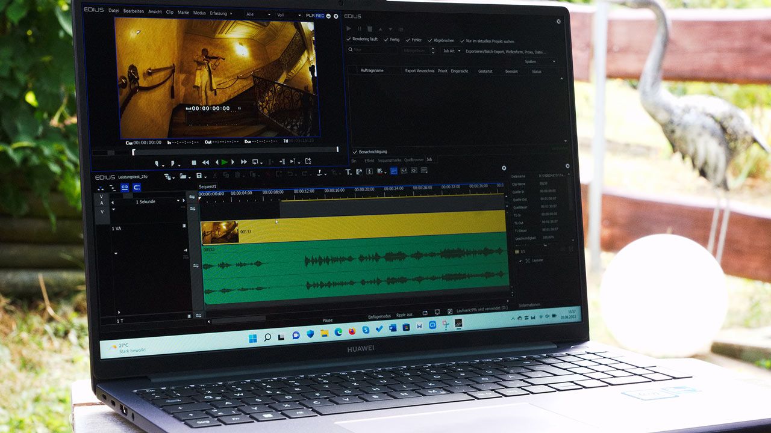The height and width of the screenshot is (433, 771).
Task: Open the title Text tool on the timeline toolbar
Action: [x=348, y=176]
